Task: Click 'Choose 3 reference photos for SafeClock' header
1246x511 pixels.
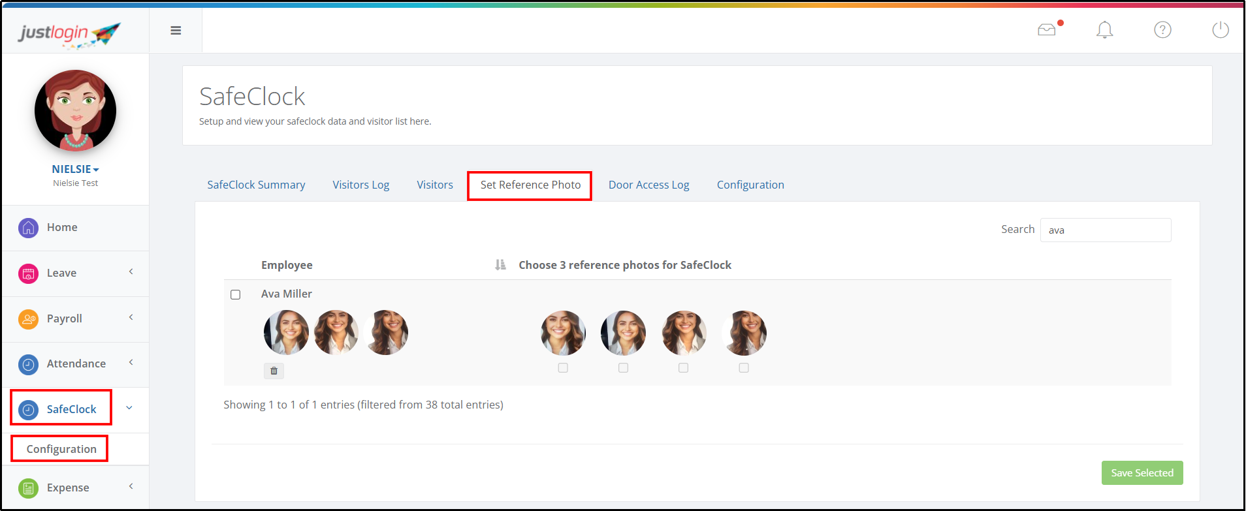Action: pyautogui.click(x=625, y=266)
